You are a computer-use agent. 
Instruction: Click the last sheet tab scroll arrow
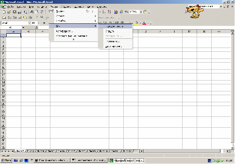tap(12, 151)
